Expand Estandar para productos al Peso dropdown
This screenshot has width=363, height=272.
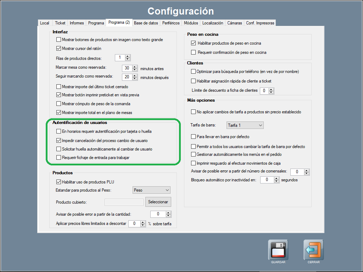point(151,190)
